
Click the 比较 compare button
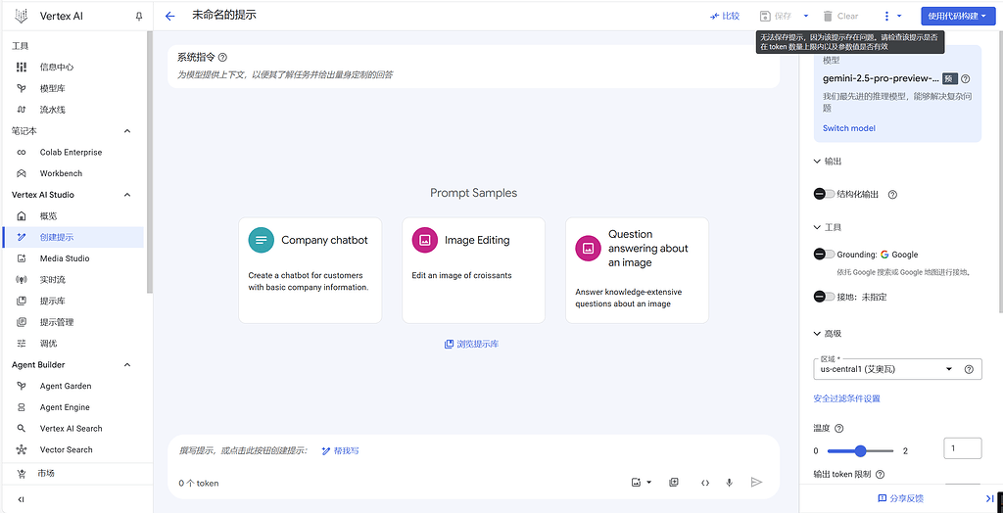coord(725,16)
